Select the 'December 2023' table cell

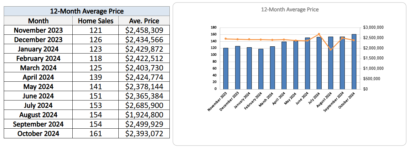tap(38, 39)
